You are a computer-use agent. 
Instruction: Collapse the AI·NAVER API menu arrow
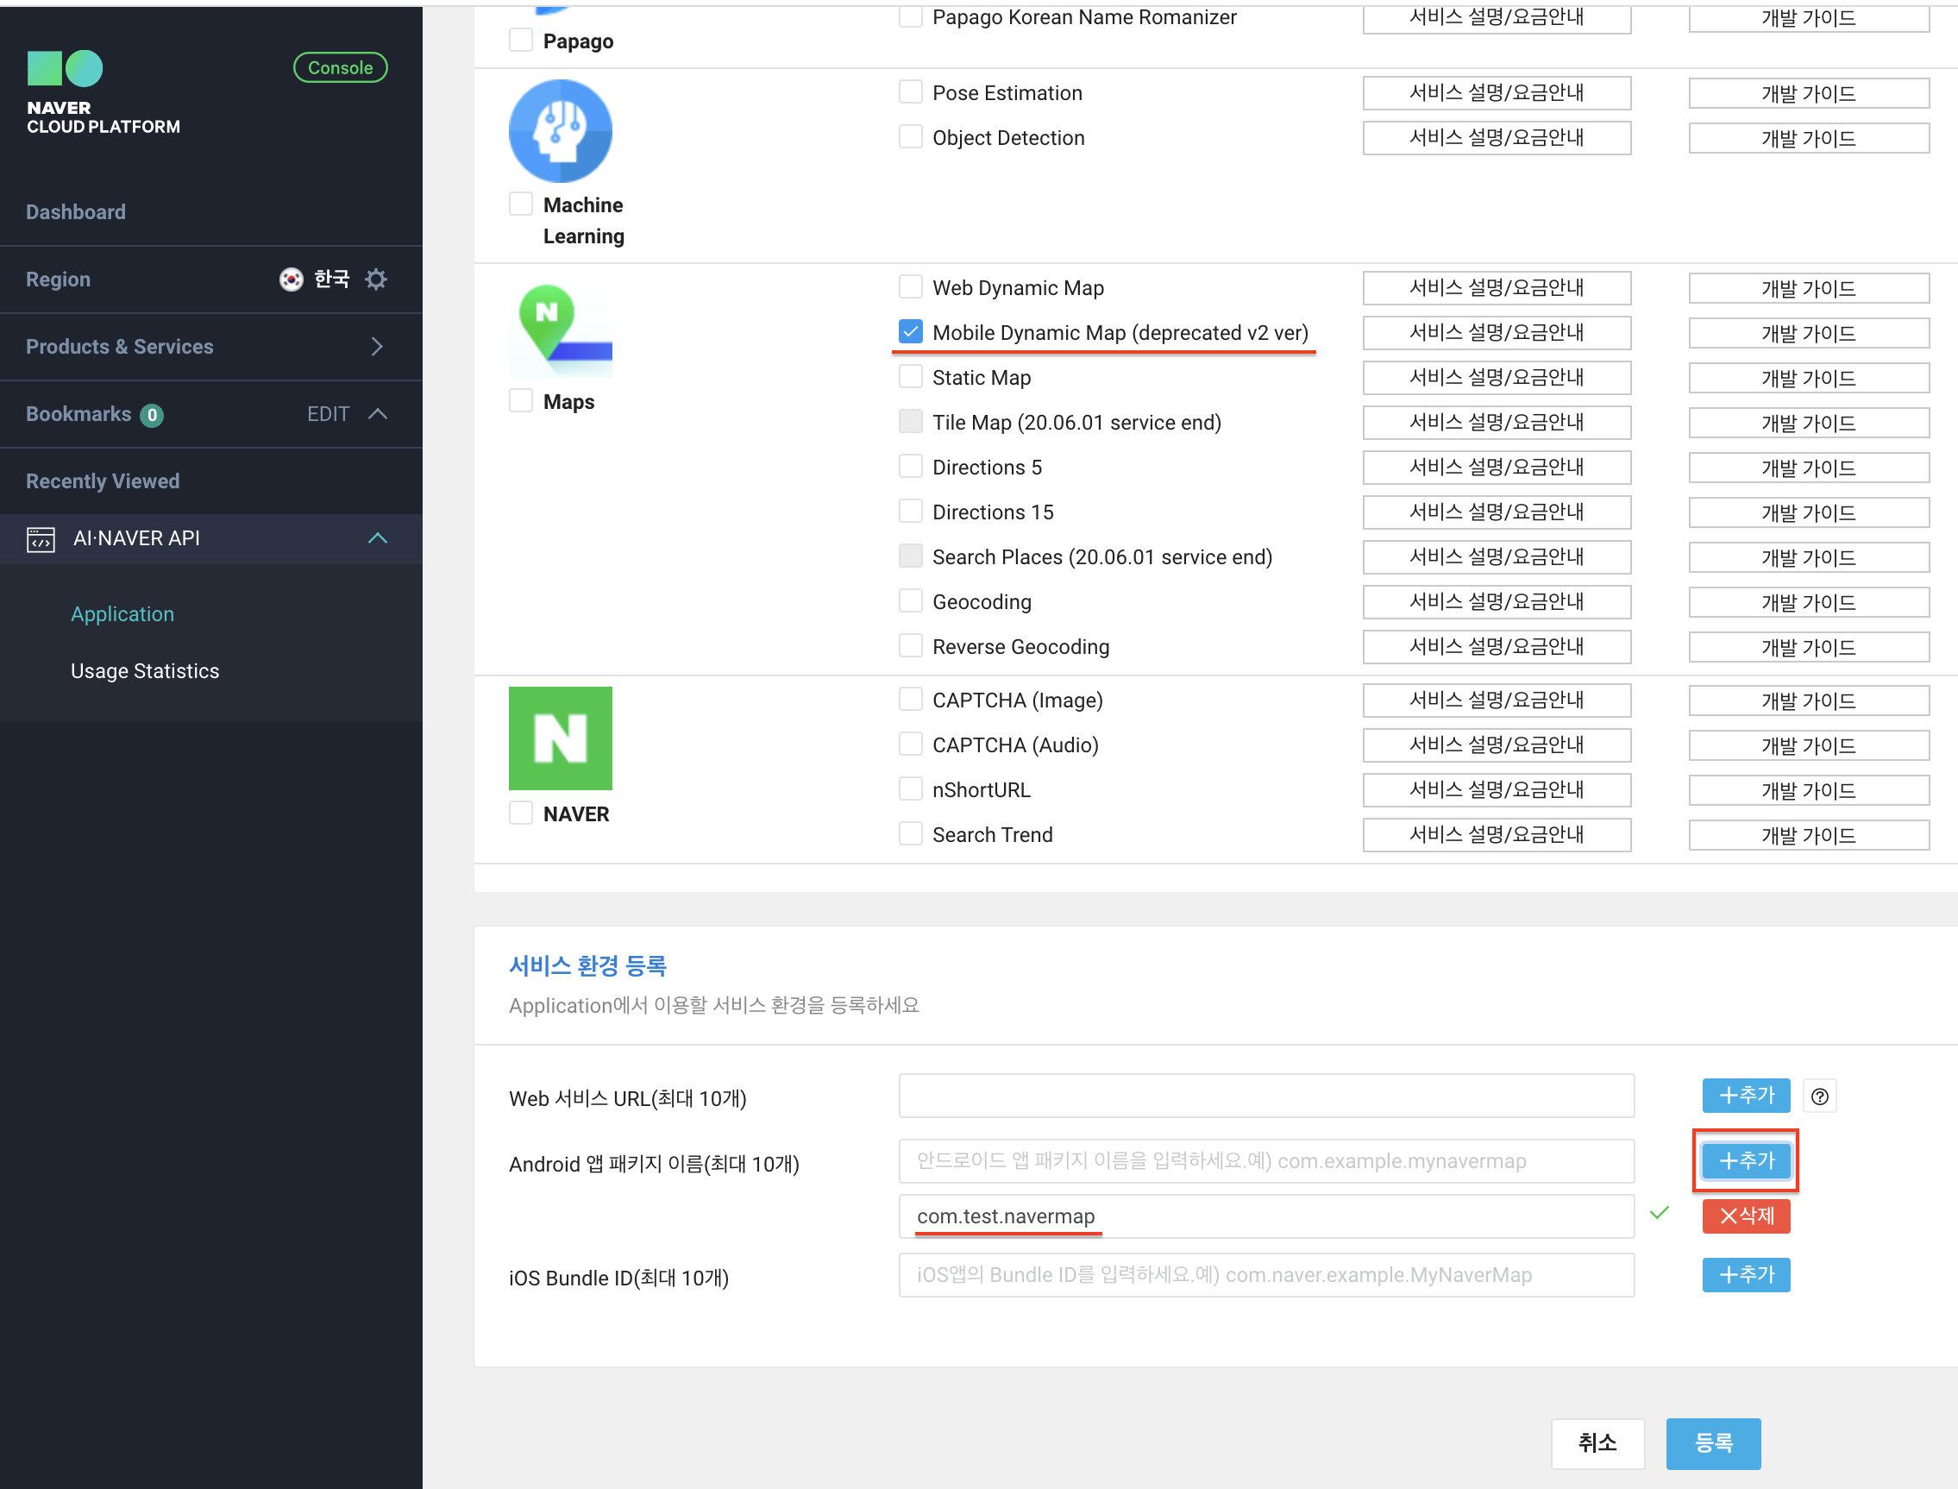coord(378,539)
